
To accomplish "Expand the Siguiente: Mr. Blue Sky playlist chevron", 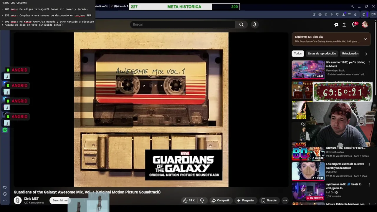I will 365,39.
